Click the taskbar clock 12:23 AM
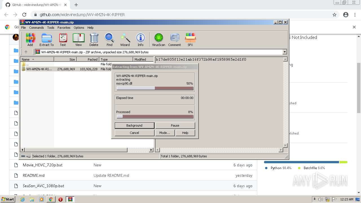The width and height of the screenshot is (361, 203). [347, 199]
